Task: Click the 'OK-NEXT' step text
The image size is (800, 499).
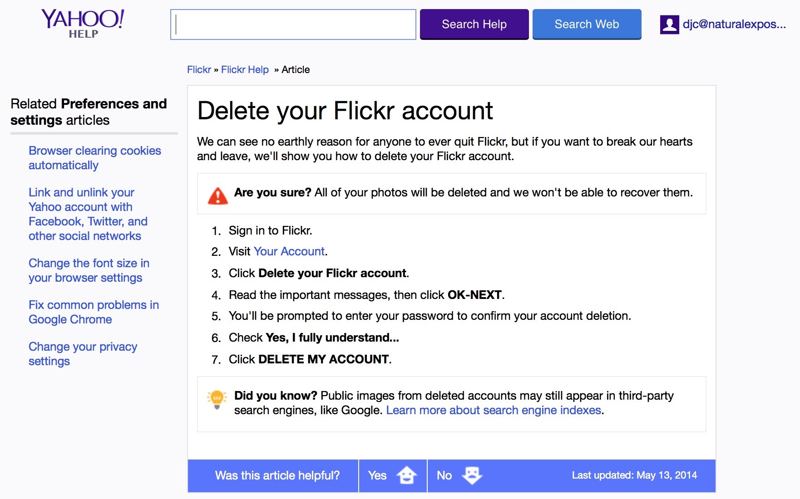Action: 474,295
